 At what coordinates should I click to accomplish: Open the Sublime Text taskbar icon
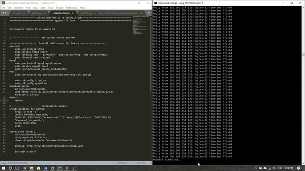tap(67, 168)
